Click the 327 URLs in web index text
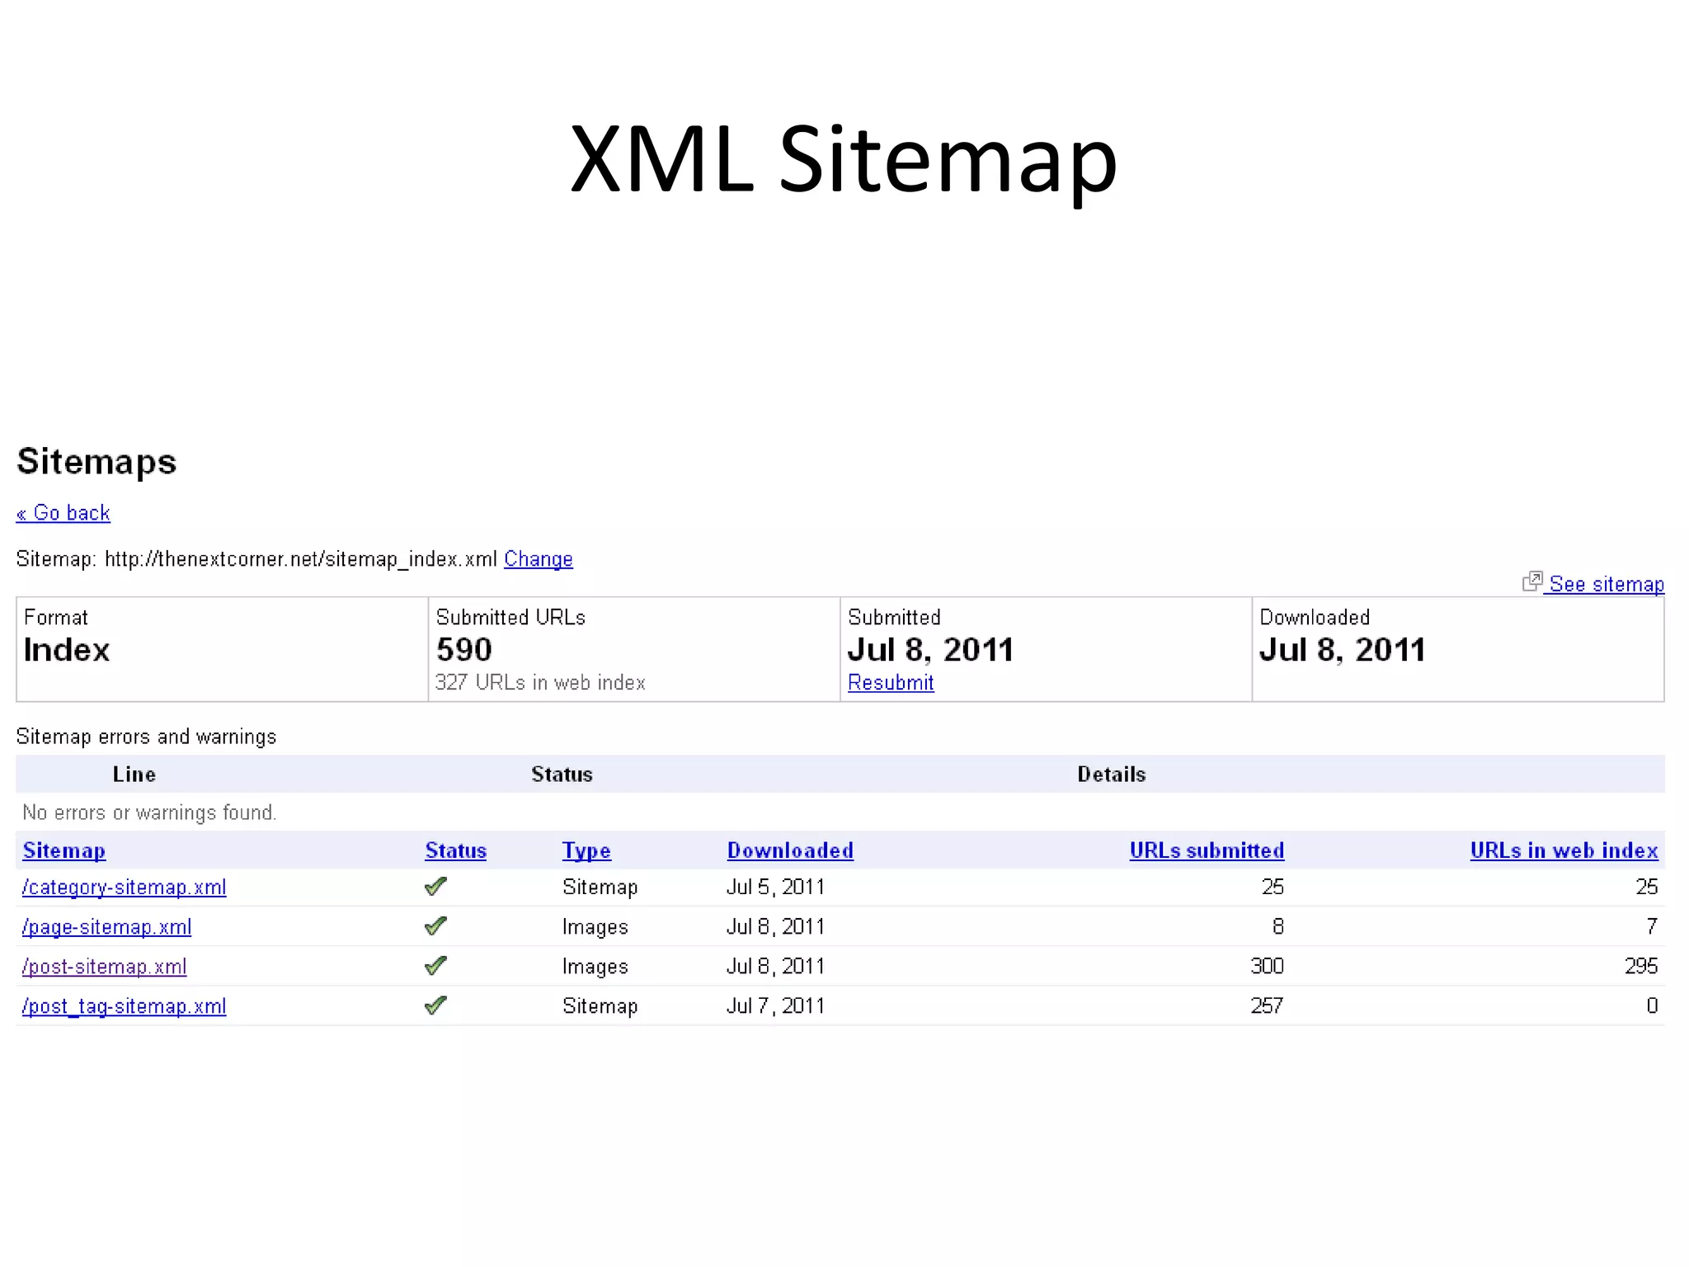 pyautogui.click(x=540, y=683)
